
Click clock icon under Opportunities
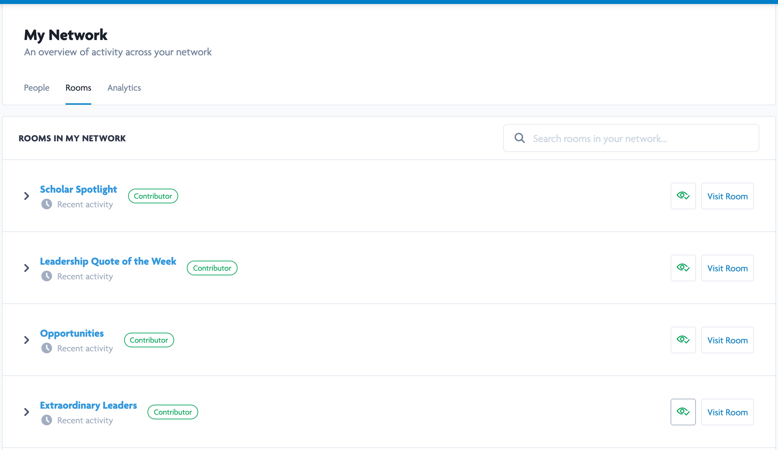[x=47, y=348]
